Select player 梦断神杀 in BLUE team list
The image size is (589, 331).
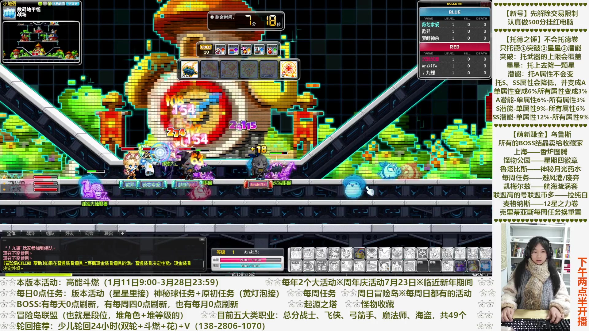pyautogui.click(x=454, y=38)
